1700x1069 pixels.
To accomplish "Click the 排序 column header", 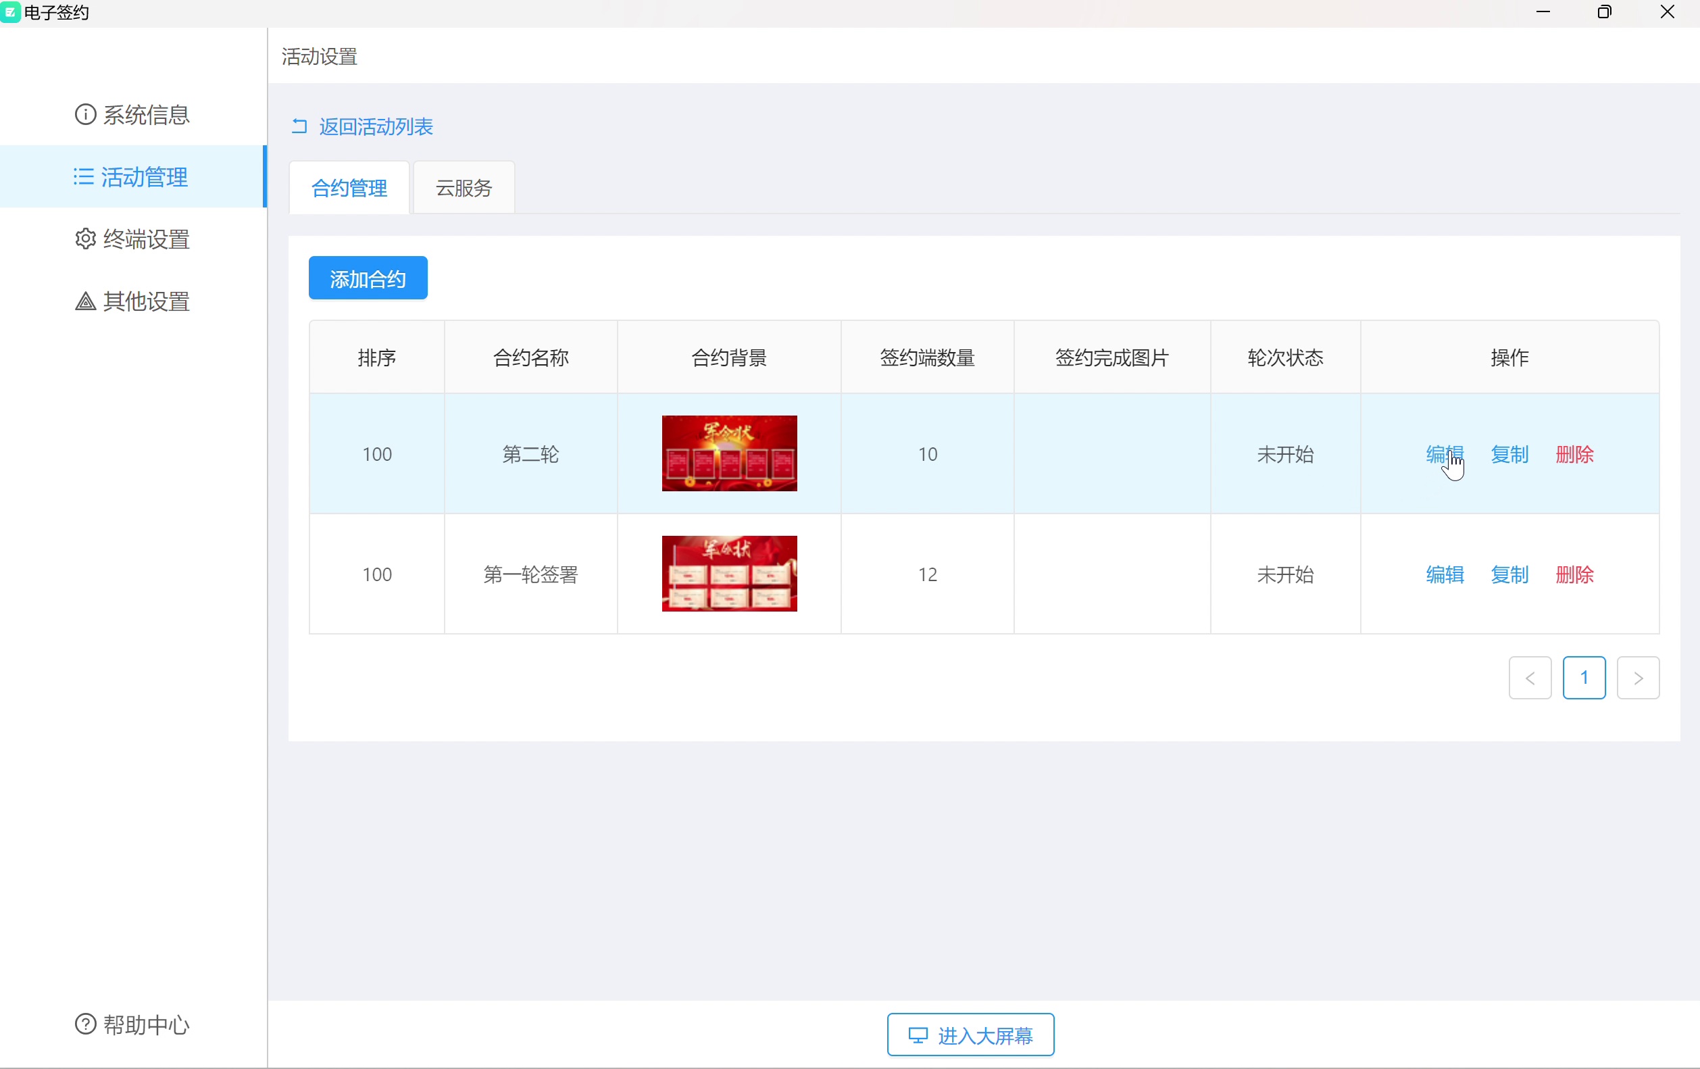I will click(377, 357).
